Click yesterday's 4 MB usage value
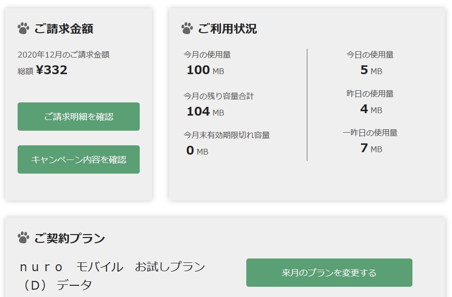This screenshot has height=297, width=452. [x=371, y=109]
